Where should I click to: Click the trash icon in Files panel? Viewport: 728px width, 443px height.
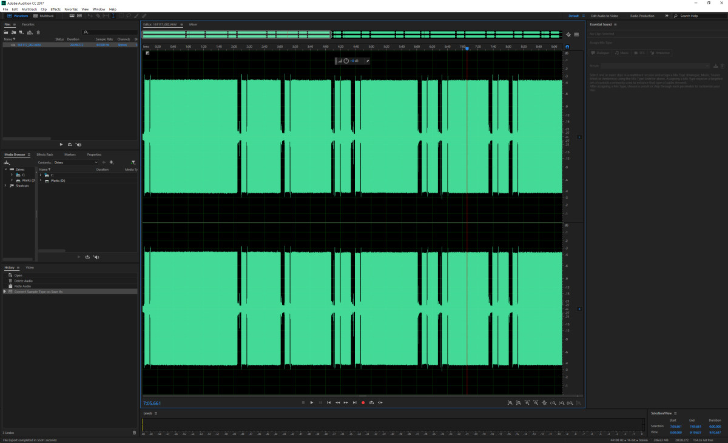point(38,32)
